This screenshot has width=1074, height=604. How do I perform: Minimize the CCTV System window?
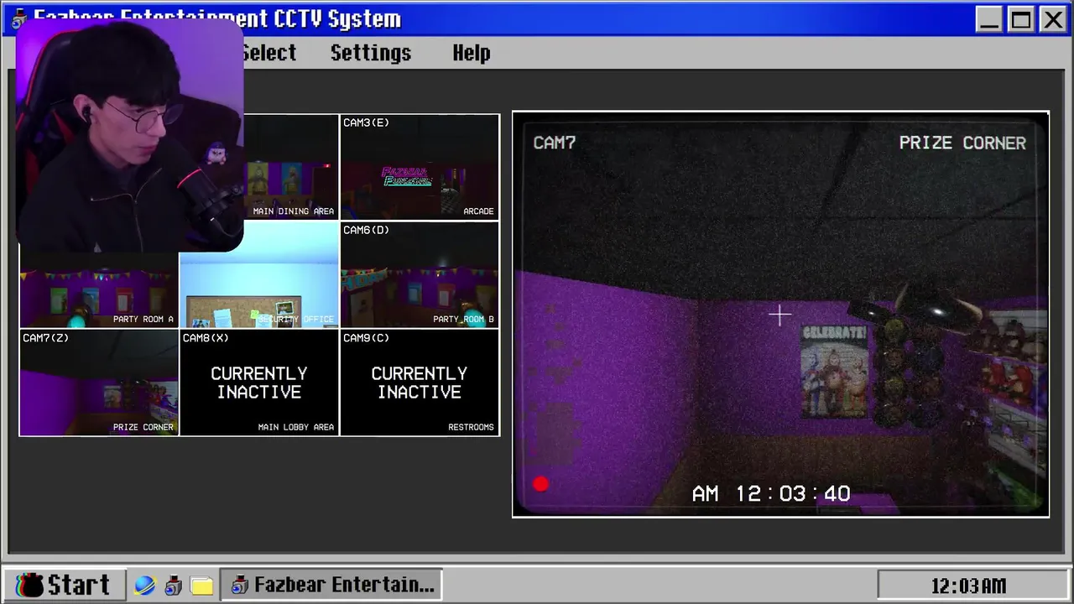[989, 19]
